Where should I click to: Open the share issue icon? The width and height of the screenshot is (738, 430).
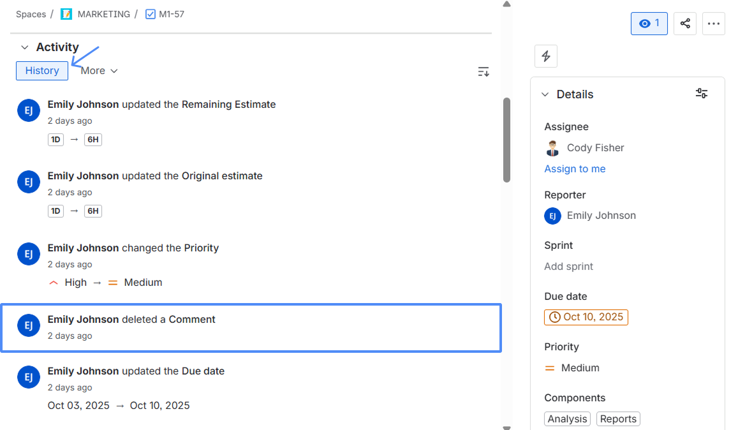click(685, 24)
